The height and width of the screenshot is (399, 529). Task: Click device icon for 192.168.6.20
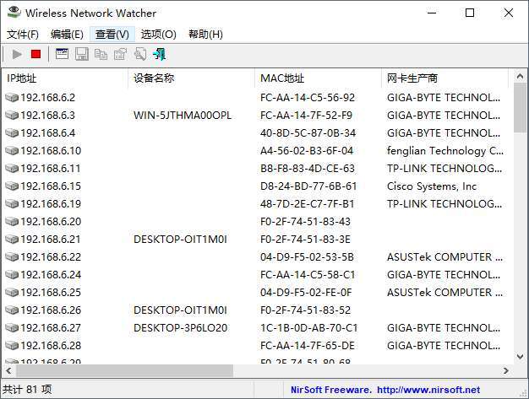click(x=12, y=222)
